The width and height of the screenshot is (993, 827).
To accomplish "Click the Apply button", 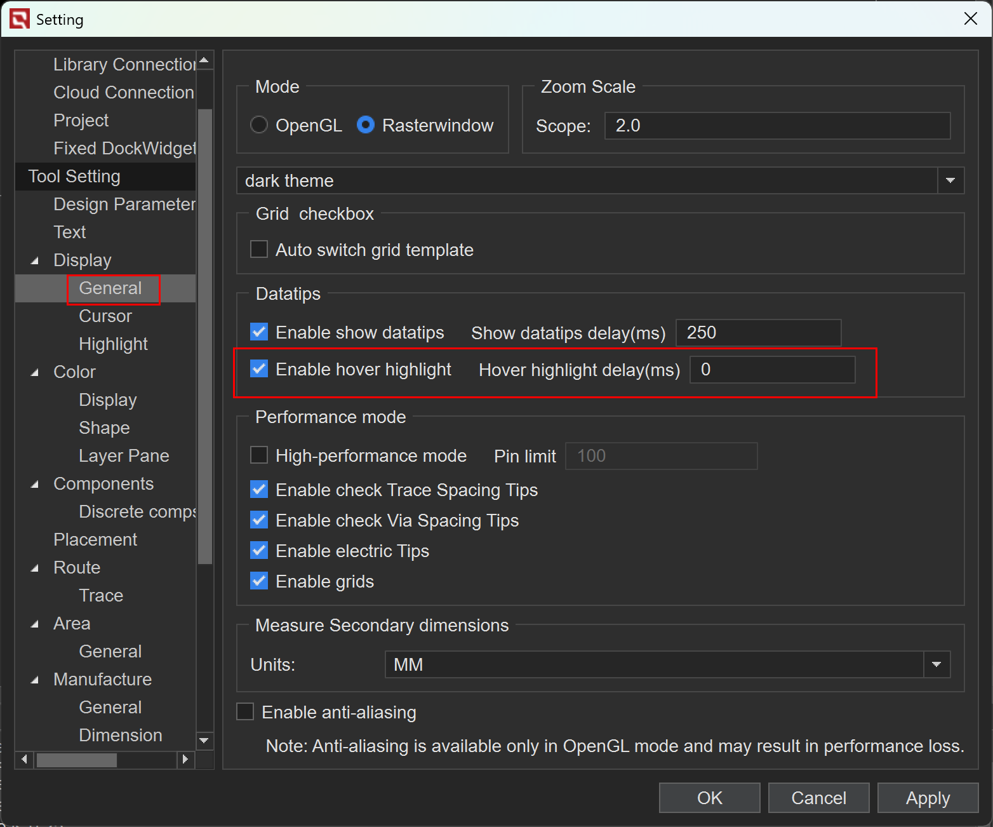I will (927, 798).
